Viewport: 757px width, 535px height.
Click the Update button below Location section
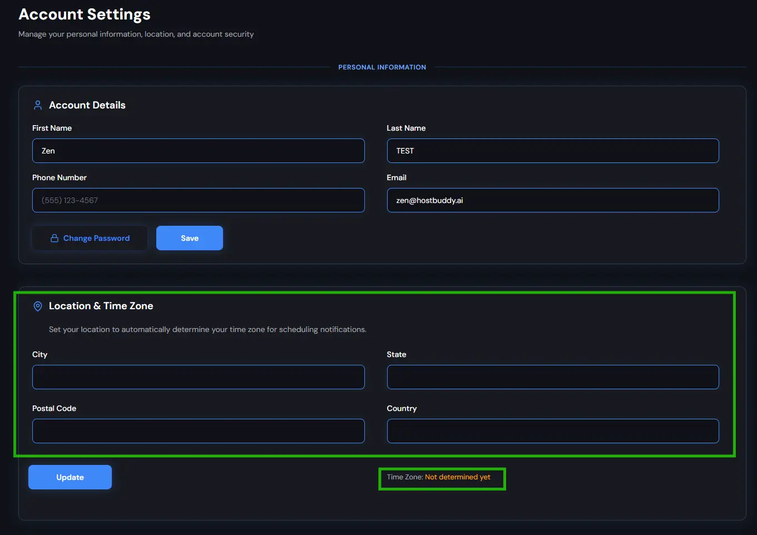click(x=70, y=477)
